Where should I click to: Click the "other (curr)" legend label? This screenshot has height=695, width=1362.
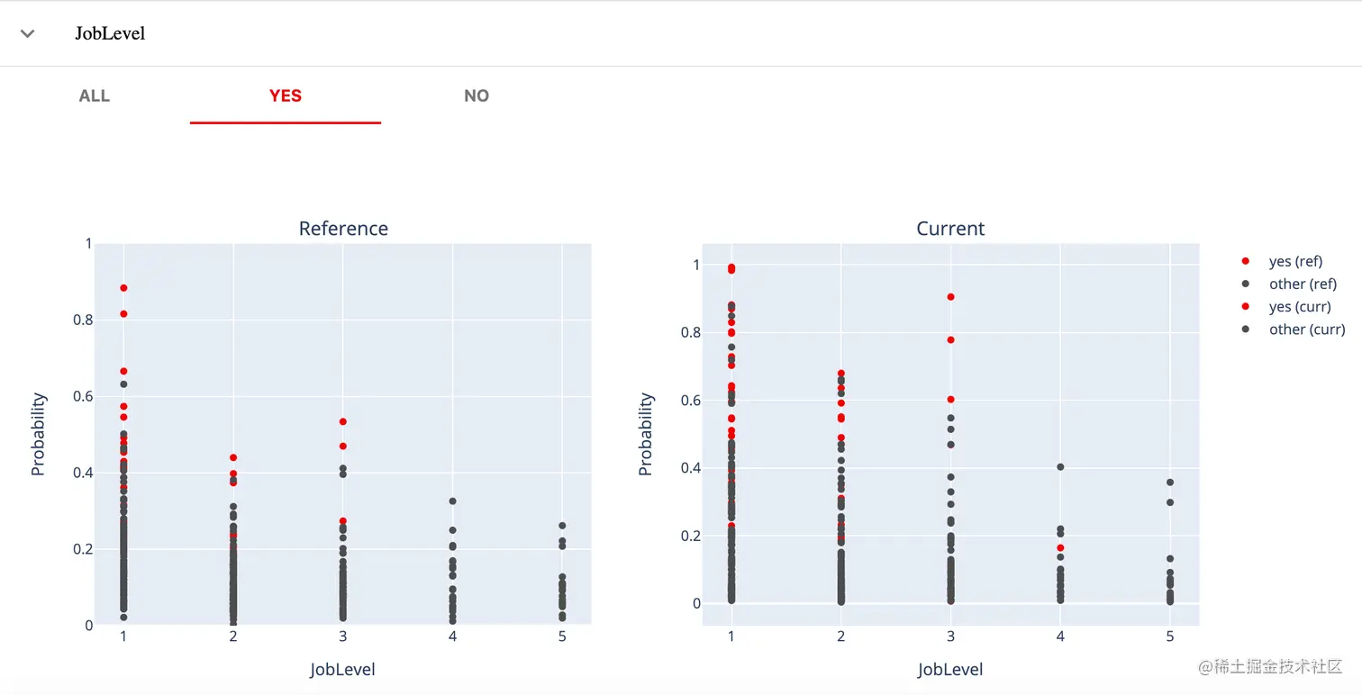[x=1306, y=329]
